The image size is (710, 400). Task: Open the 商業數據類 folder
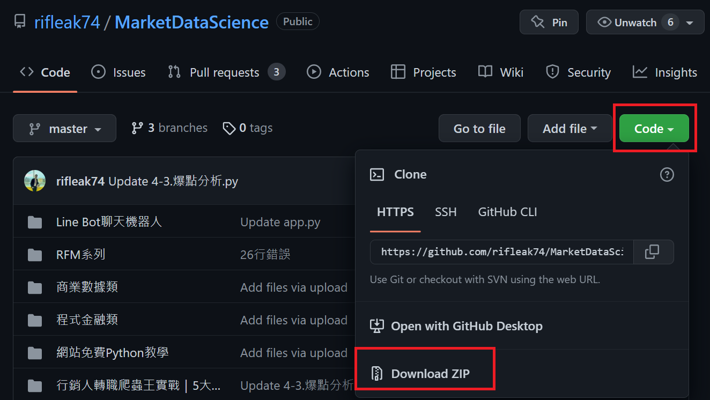tap(87, 287)
